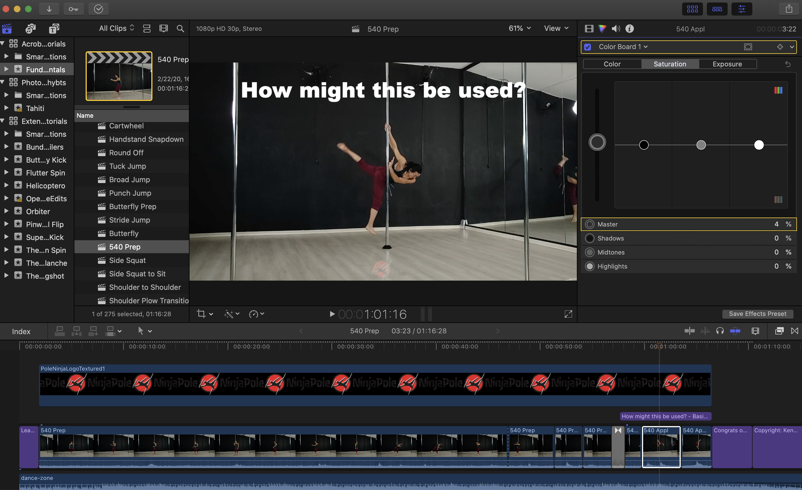Click viewer fullscreen expand icon
The image size is (802, 490).
(x=568, y=314)
